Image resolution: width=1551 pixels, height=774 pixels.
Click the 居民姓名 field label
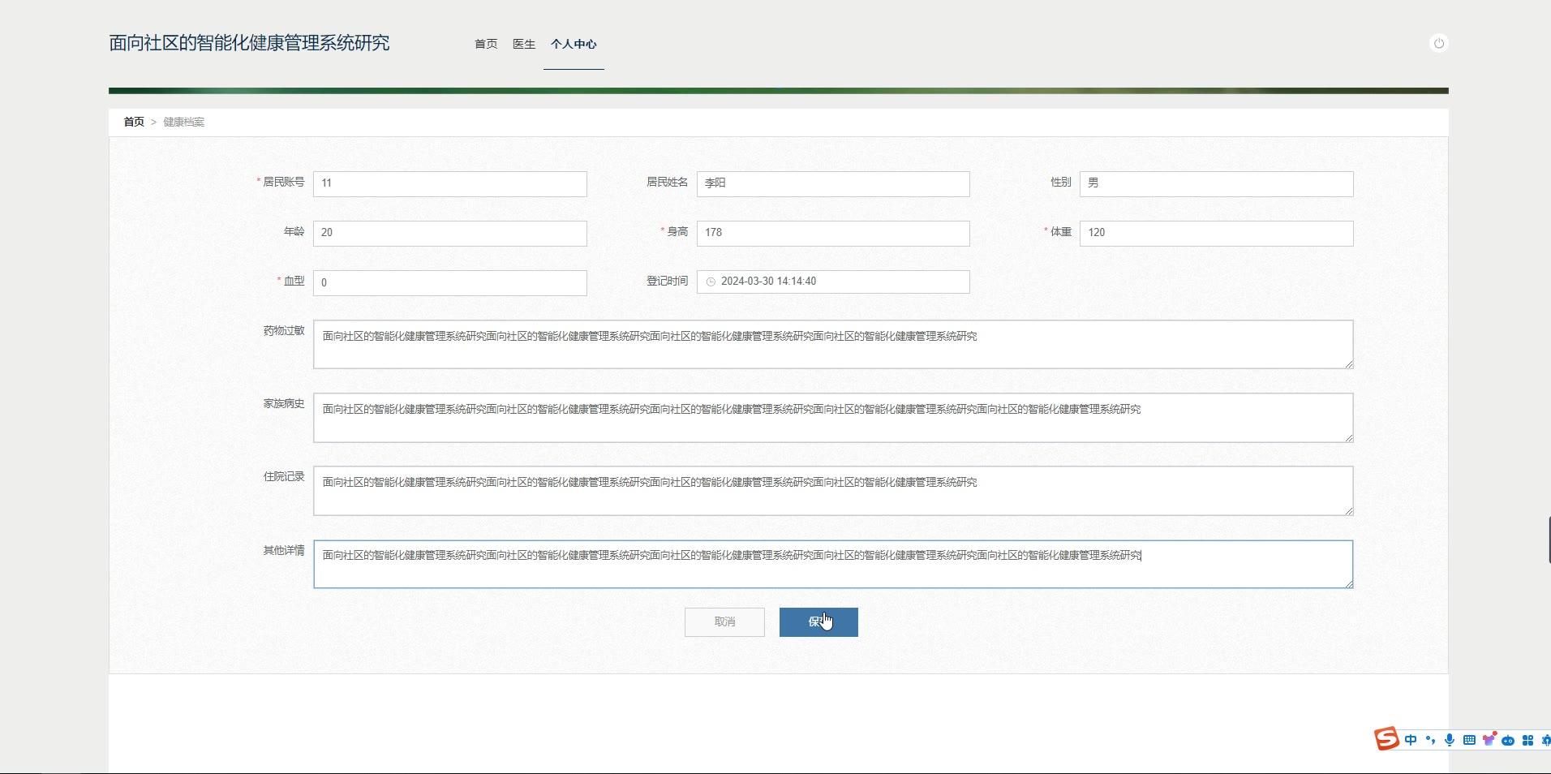coord(667,182)
